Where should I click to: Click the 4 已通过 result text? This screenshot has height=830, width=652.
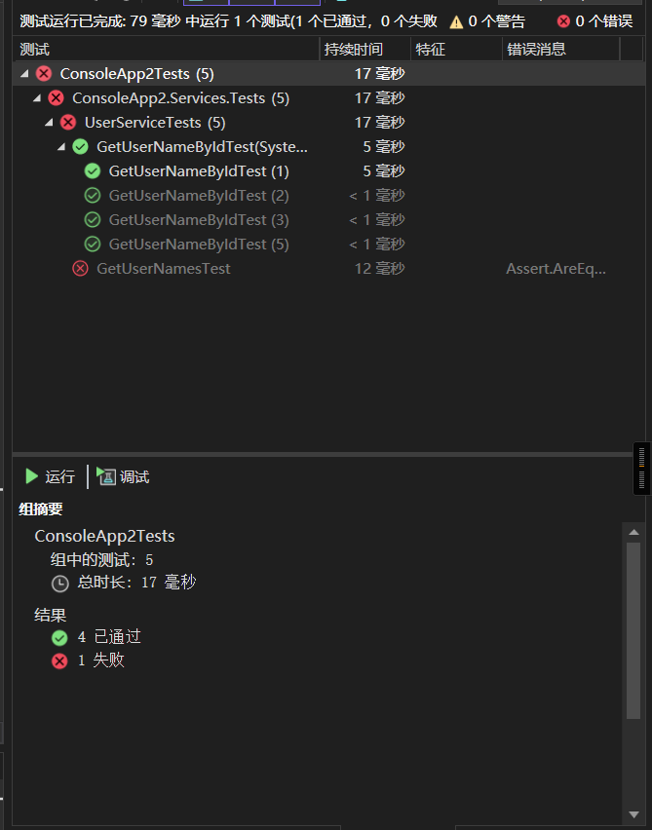(x=109, y=637)
